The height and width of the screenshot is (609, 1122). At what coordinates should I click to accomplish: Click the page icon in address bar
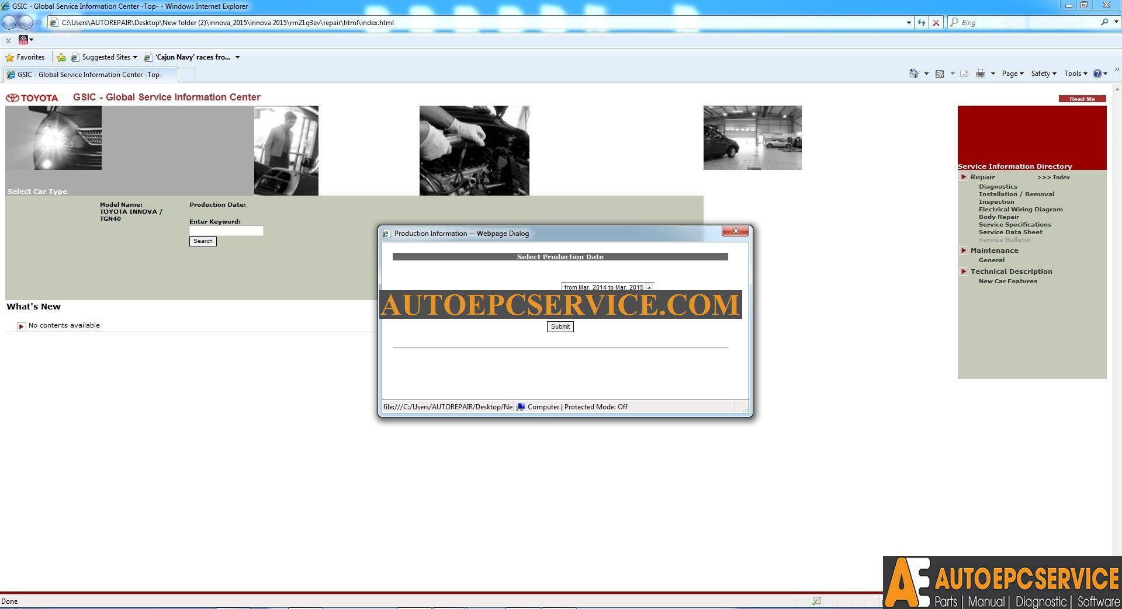(x=54, y=23)
